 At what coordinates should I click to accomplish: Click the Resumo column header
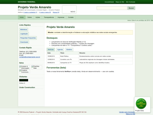tap(106, 53)
